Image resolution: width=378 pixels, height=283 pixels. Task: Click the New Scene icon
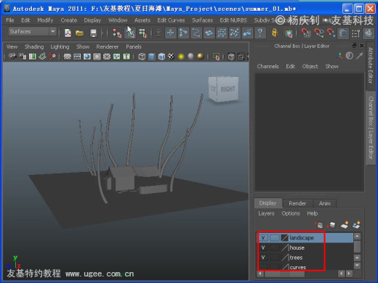[x=68, y=33]
